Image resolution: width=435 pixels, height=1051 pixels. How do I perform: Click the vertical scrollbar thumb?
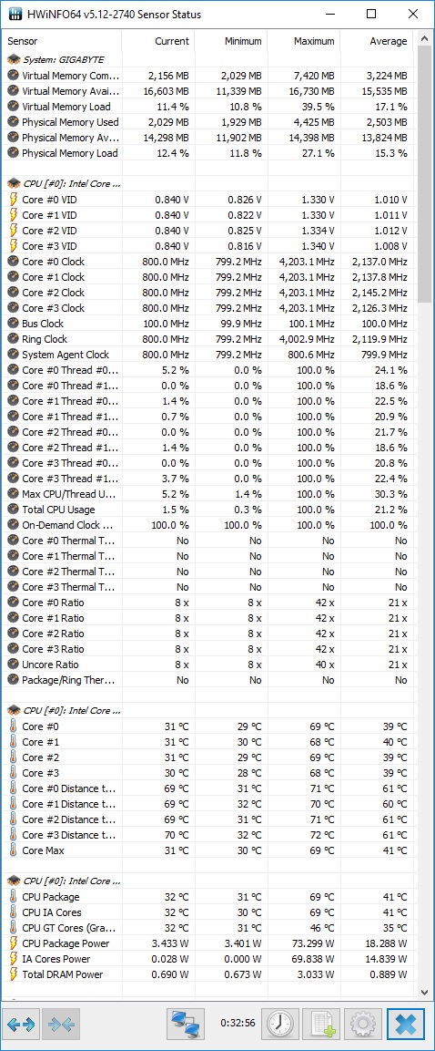(424, 174)
